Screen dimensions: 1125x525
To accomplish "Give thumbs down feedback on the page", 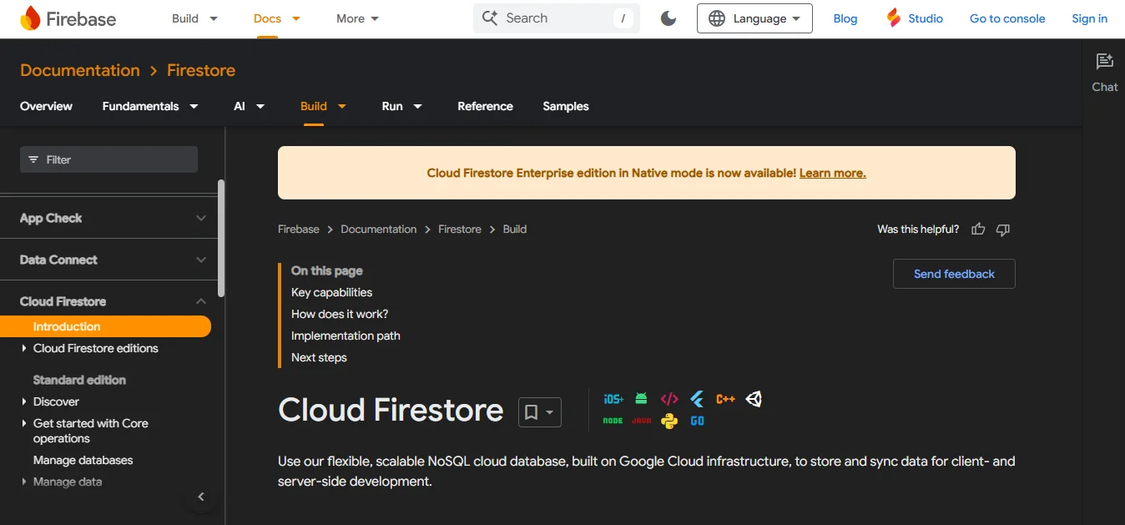I will (x=1002, y=229).
